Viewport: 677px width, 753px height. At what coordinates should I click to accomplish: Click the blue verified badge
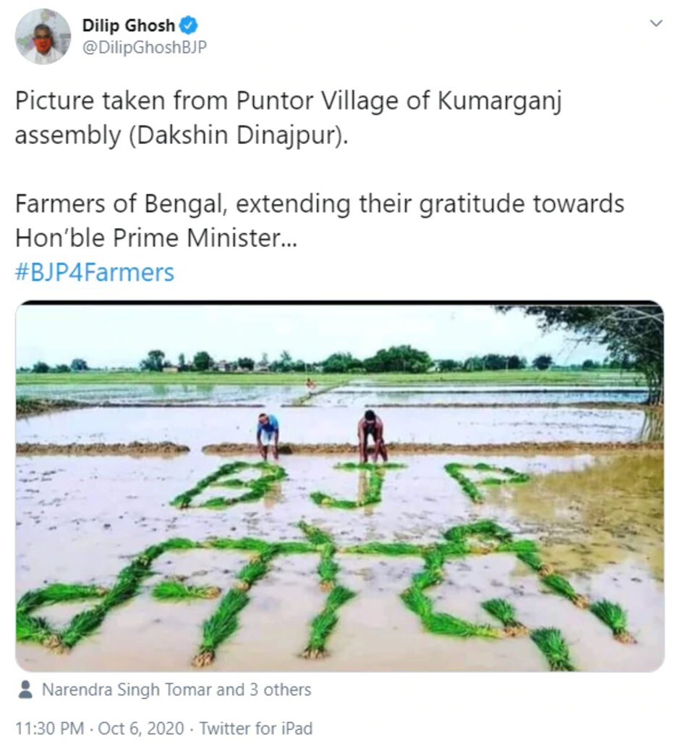coord(188,25)
